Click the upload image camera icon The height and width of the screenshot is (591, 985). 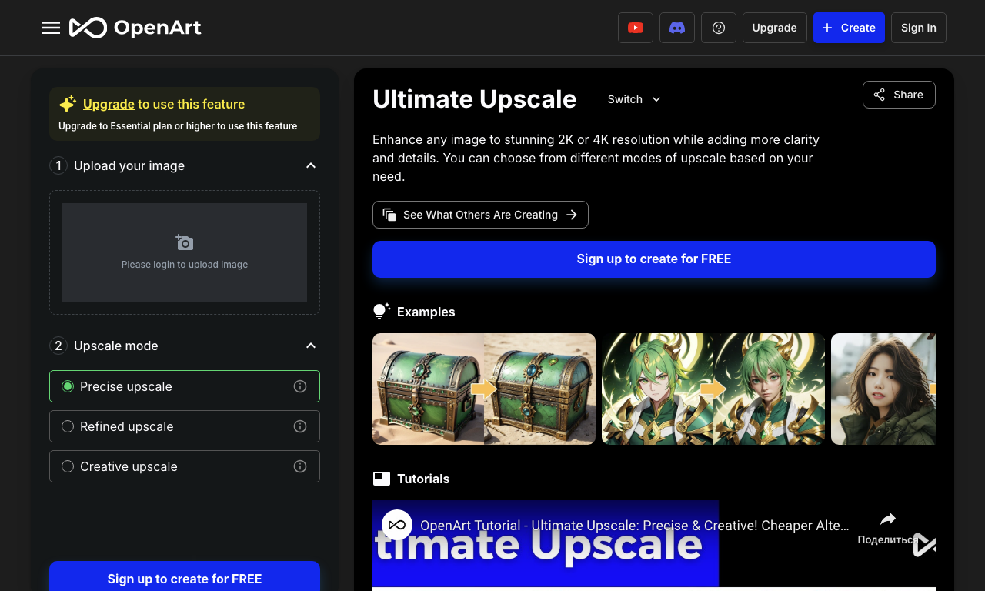pyautogui.click(x=185, y=243)
